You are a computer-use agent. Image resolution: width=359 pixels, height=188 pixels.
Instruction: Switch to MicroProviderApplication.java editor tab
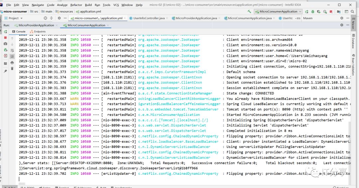196,18
